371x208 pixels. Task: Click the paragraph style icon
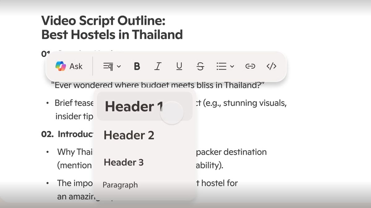(x=108, y=66)
